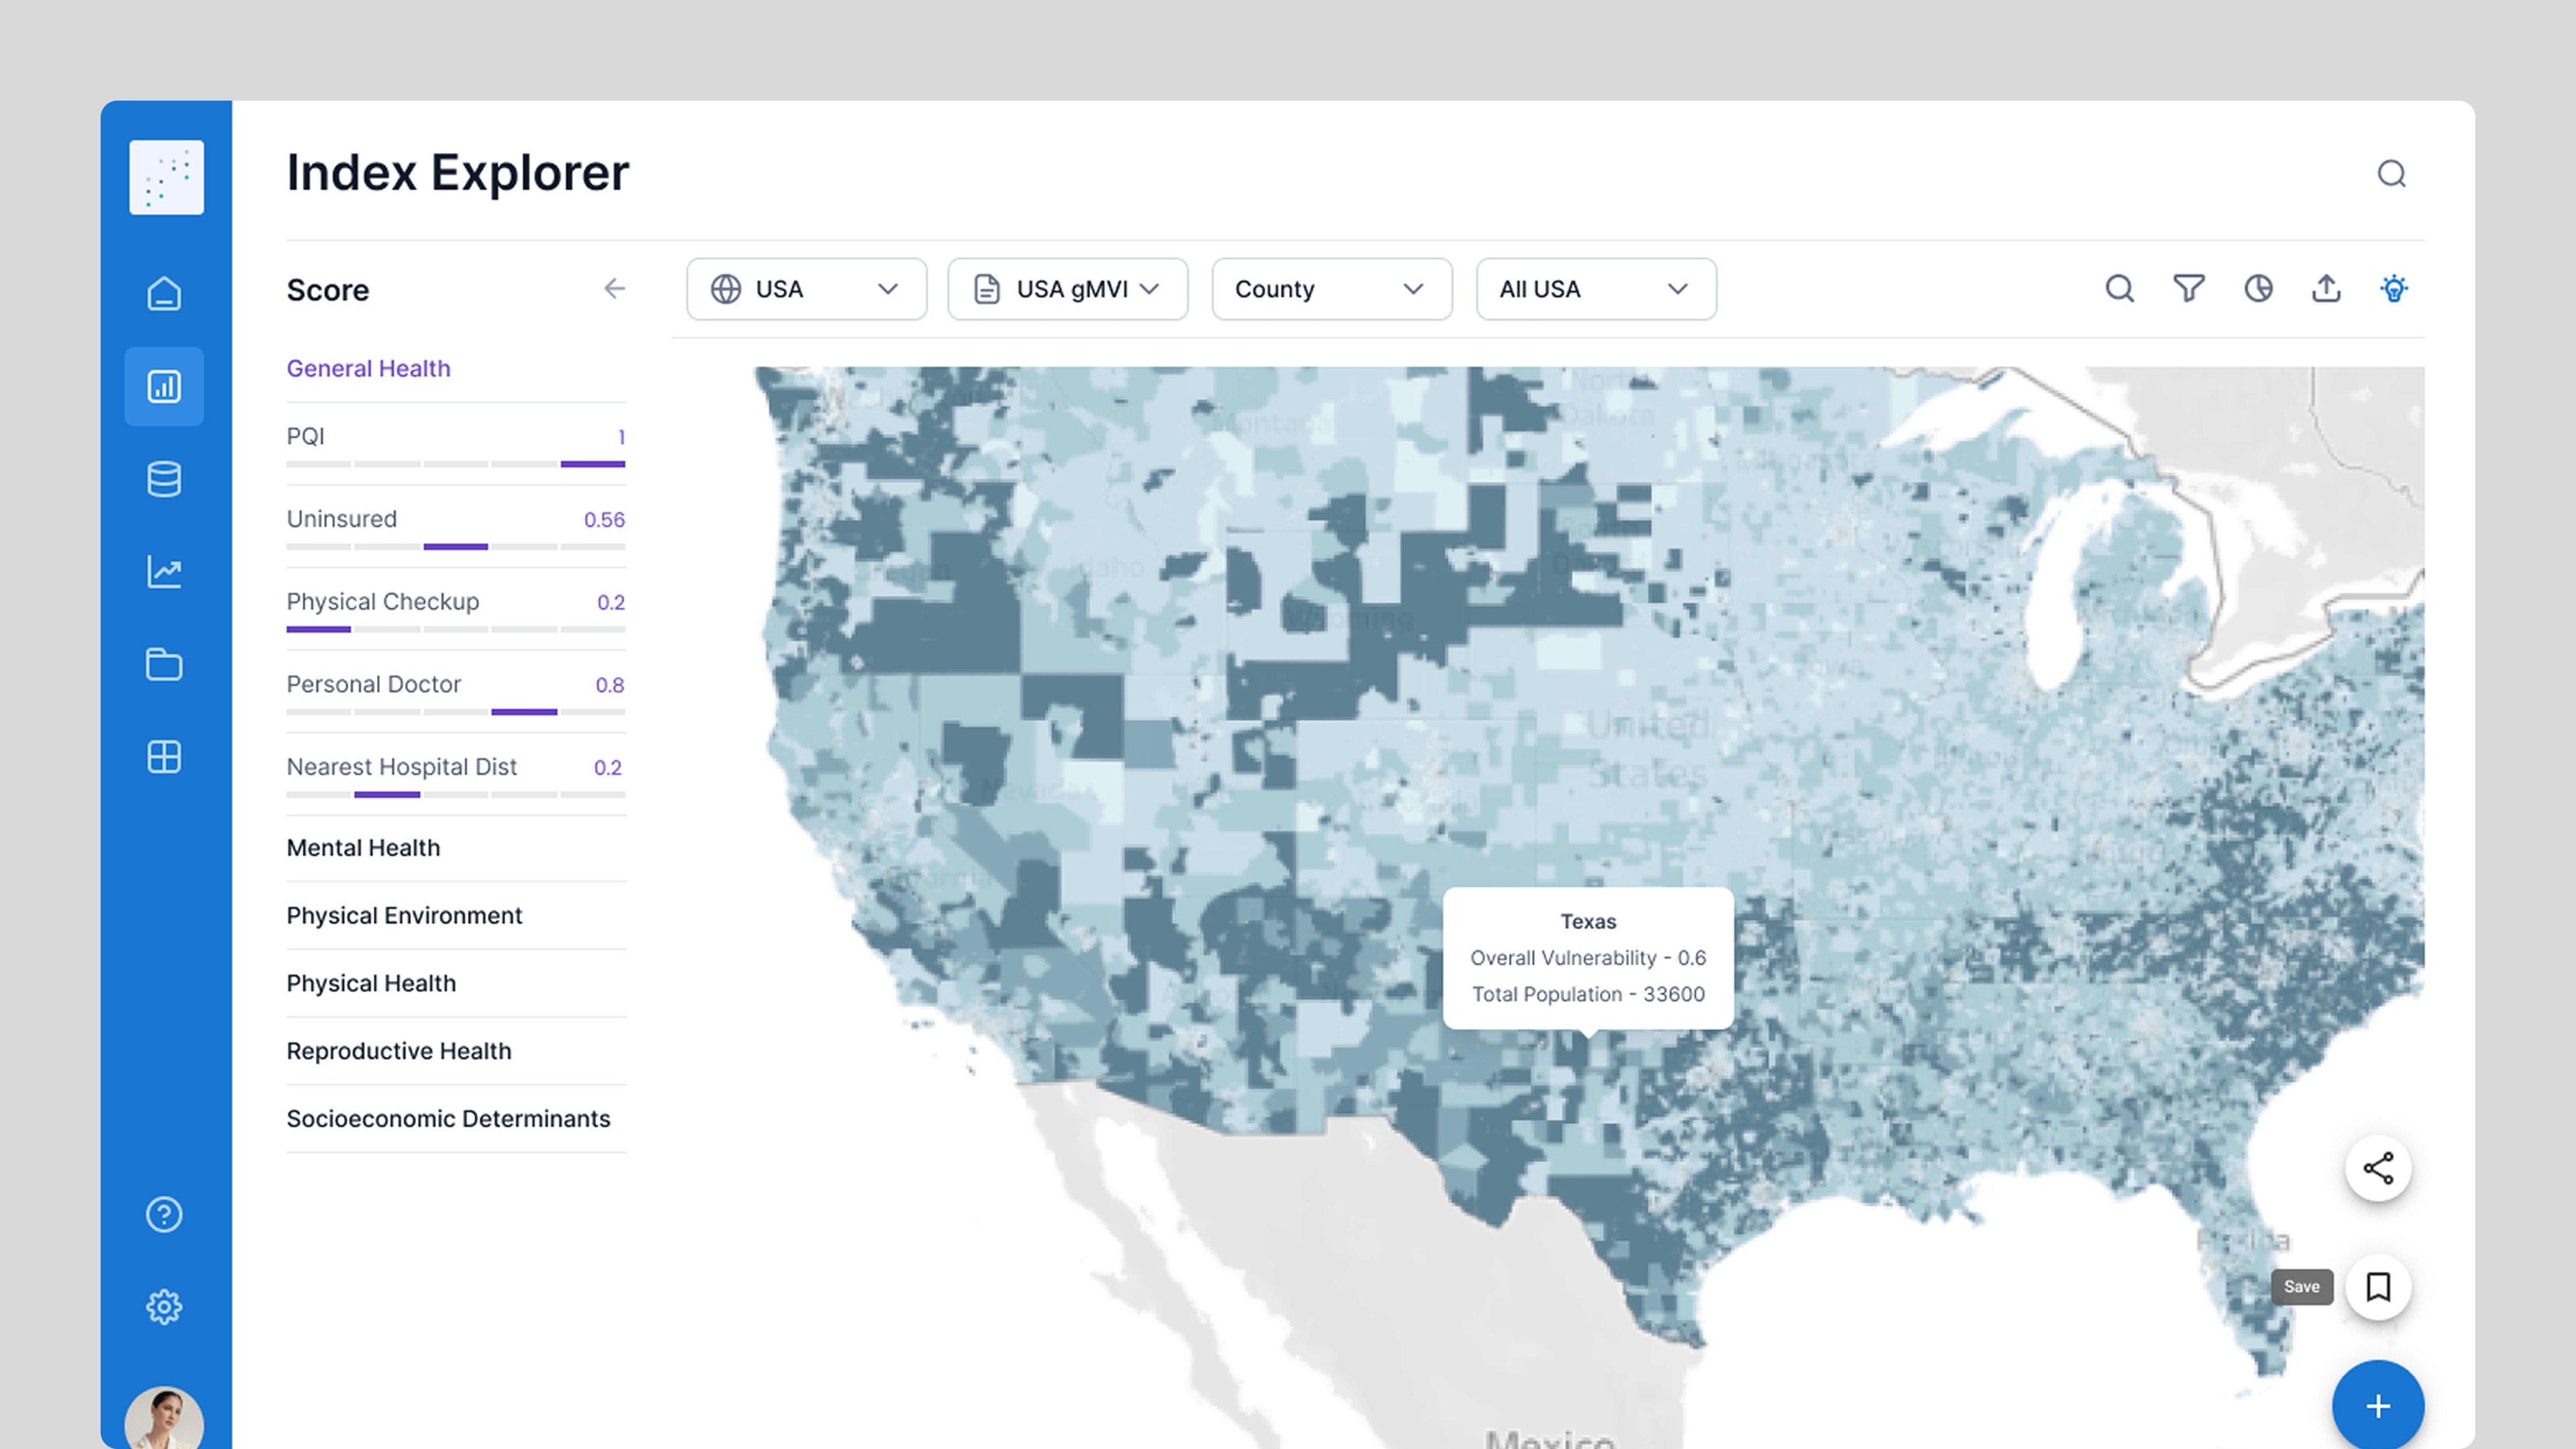The image size is (2576, 1449).
Task: Save the map with bookmark icon
Action: 2378,1287
